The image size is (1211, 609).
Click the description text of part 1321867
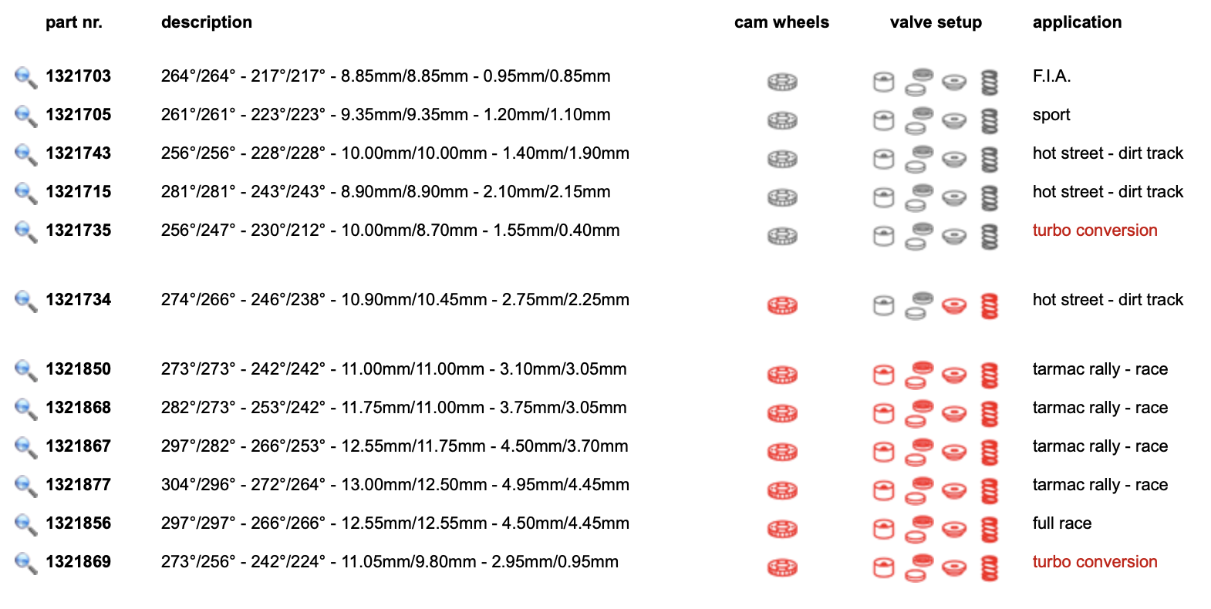click(x=394, y=446)
